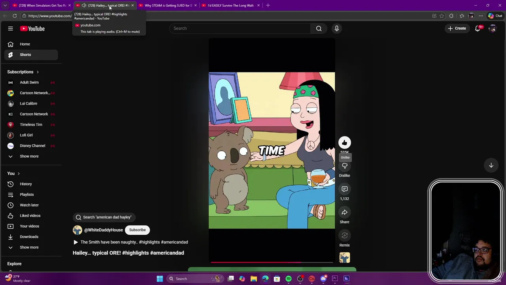Open Copilot Chat in browser
The image size is (506, 285).
495,16
